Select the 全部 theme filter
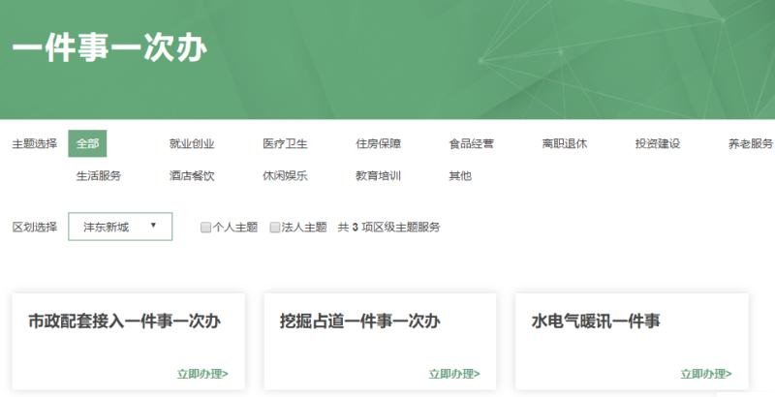The width and height of the screenshot is (775, 397). pyautogui.click(x=87, y=143)
